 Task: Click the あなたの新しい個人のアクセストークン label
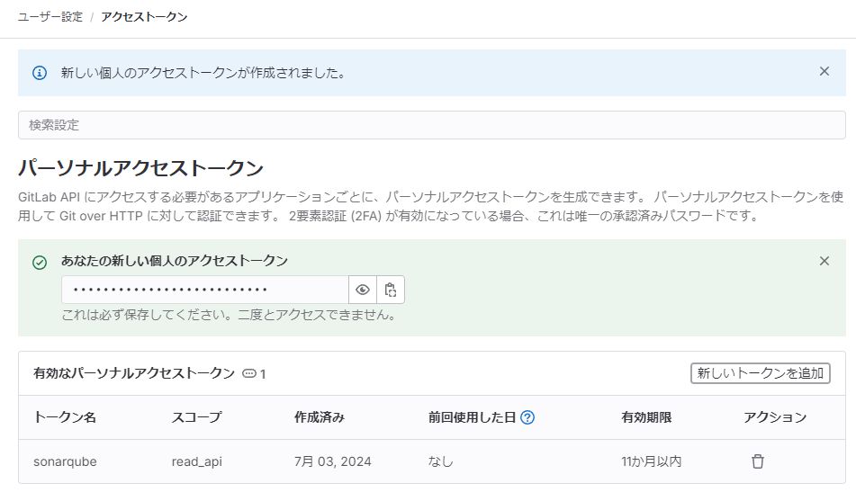coord(174,261)
